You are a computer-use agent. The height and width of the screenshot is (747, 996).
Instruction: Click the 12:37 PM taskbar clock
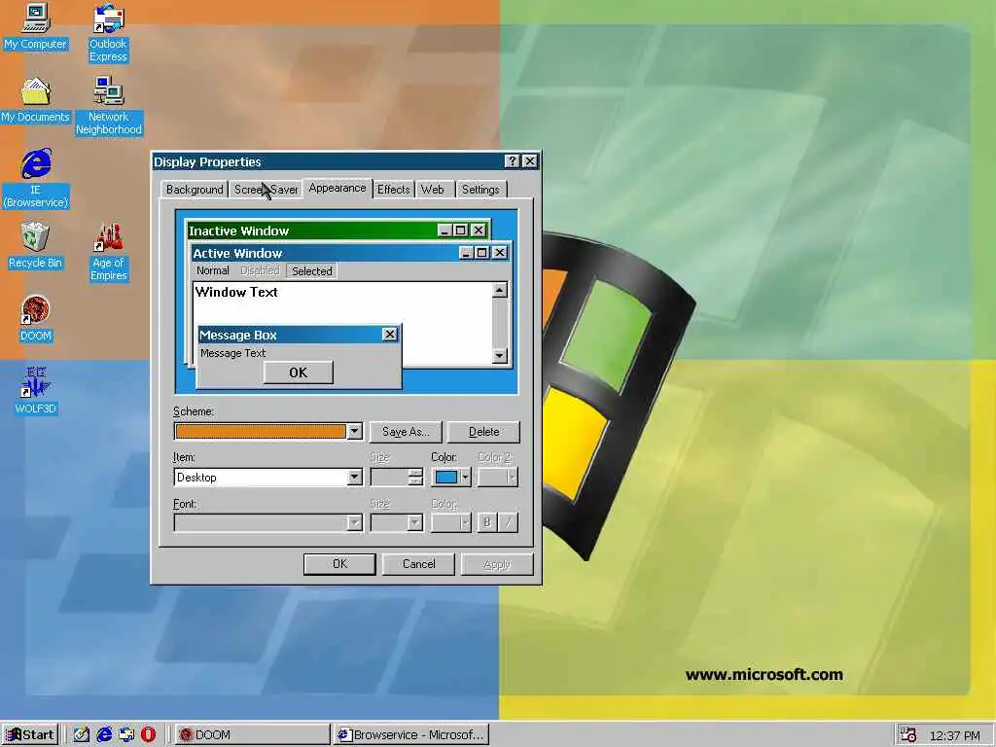(955, 735)
